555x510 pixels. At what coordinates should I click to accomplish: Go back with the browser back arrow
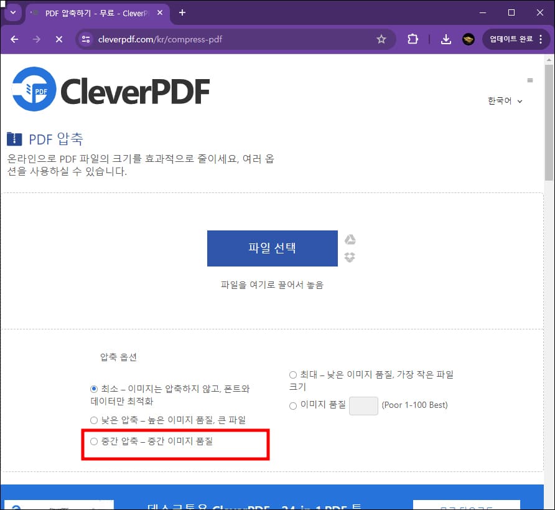coord(14,39)
